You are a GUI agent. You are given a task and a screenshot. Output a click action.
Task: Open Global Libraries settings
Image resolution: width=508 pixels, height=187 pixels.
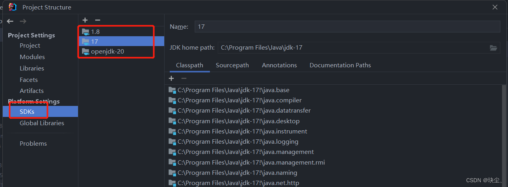click(42, 123)
